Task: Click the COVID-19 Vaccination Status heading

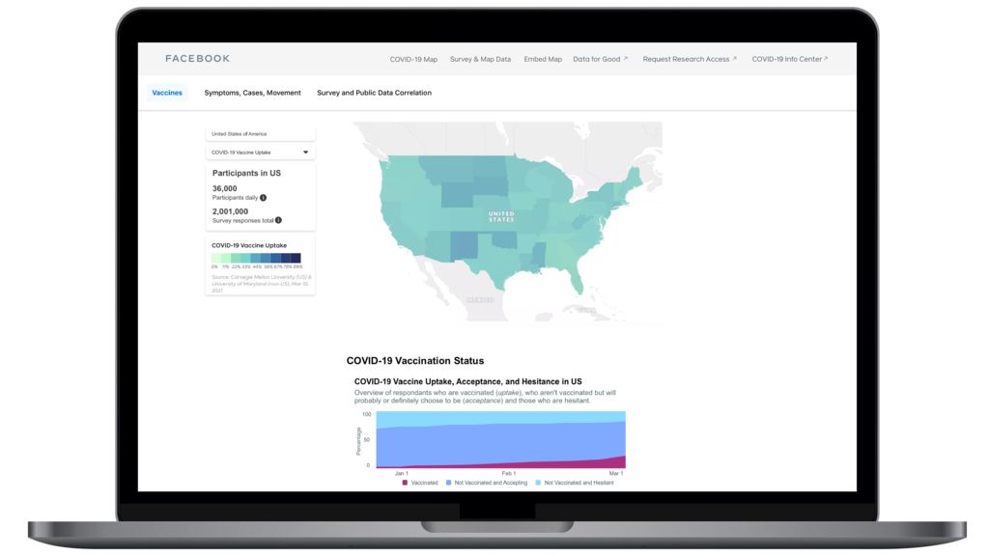Action: point(415,361)
